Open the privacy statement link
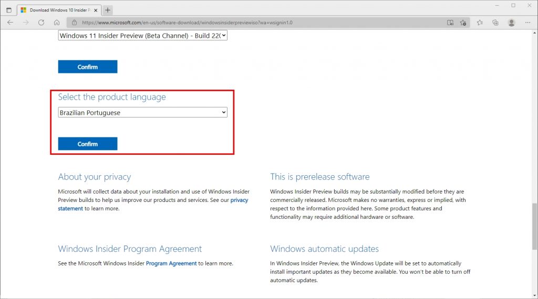The height and width of the screenshot is (299, 538). 153,204
